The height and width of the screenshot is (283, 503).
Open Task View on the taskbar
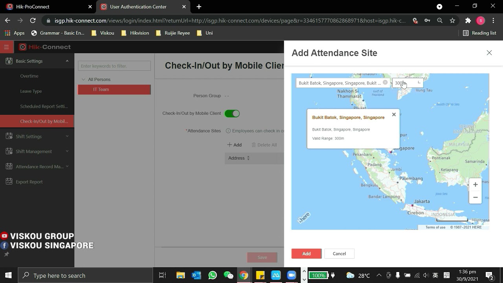(162, 275)
